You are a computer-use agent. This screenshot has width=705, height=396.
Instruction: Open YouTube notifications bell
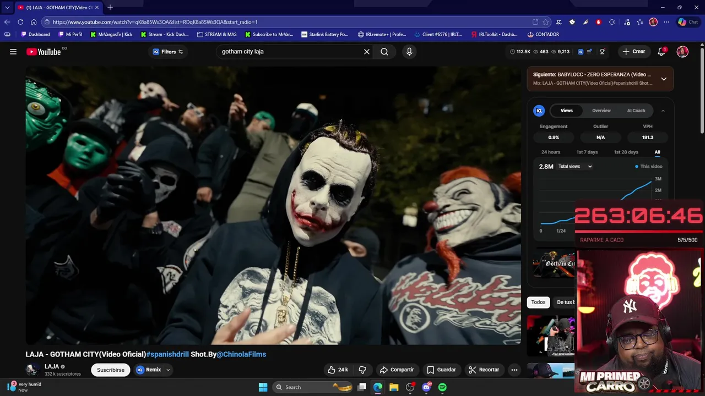[661, 52]
